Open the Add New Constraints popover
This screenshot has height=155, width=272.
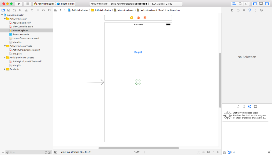click(214, 152)
